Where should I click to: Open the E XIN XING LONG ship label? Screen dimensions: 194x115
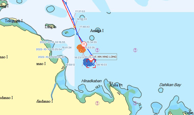(x=105, y=57)
